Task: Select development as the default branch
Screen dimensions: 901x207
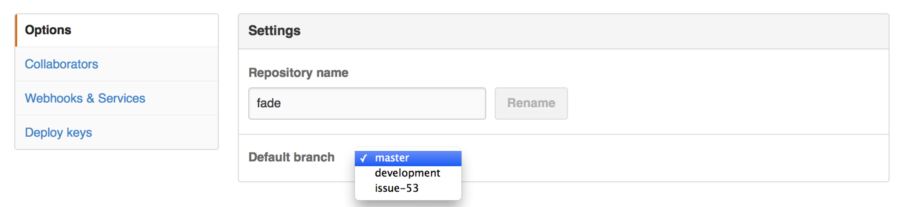Action: [x=407, y=173]
